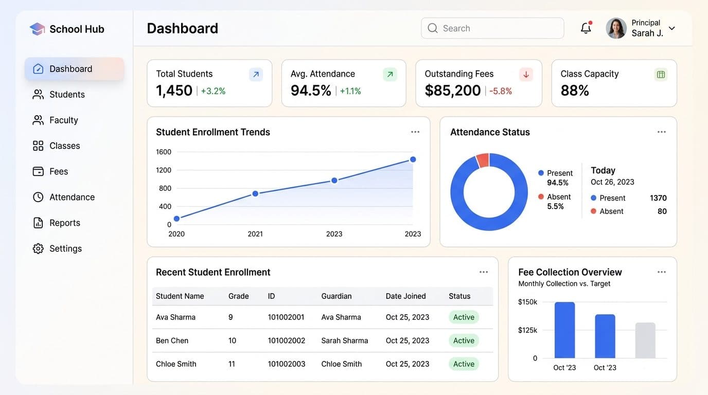The width and height of the screenshot is (708, 395).
Task: Open the Faculty menu item
Action: (x=74, y=120)
